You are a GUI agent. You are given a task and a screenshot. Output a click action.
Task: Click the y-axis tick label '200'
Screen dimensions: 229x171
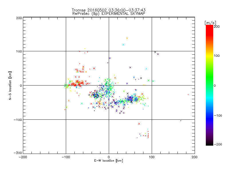pyautogui.click(x=19, y=18)
